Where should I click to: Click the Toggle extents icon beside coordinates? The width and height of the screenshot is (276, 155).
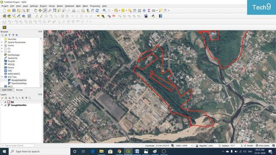click(x=172, y=146)
